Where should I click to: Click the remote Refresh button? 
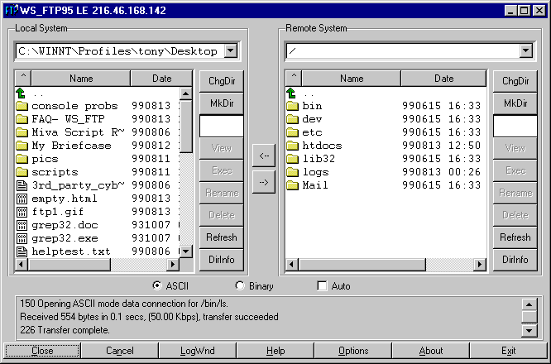[515, 237]
